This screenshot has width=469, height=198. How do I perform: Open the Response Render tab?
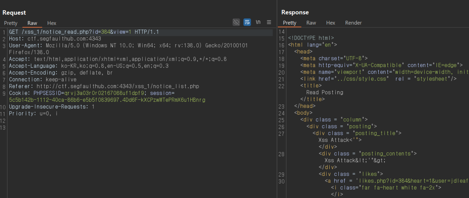[x=353, y=23]
